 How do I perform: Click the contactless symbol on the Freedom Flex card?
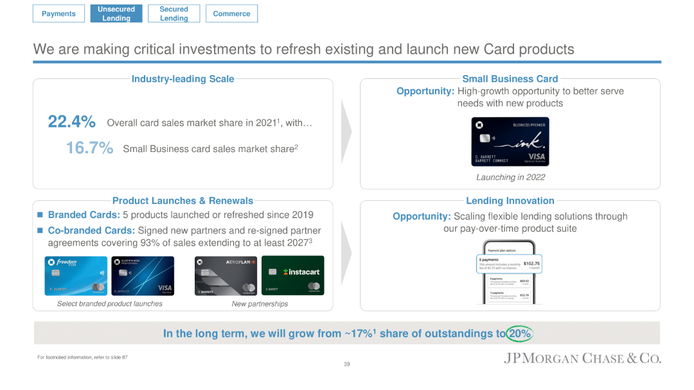(102, 273)
